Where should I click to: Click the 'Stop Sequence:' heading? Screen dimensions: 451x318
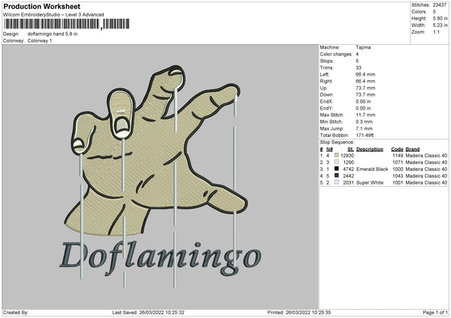(337, 142)
